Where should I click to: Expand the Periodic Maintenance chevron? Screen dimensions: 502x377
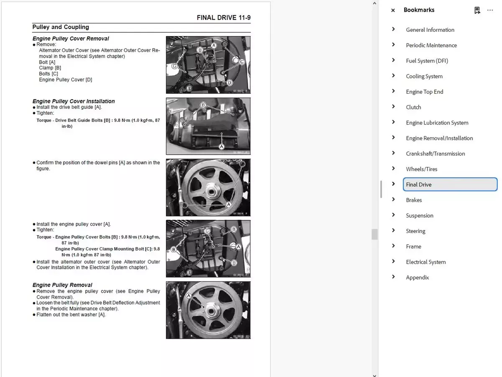[393, 45]
